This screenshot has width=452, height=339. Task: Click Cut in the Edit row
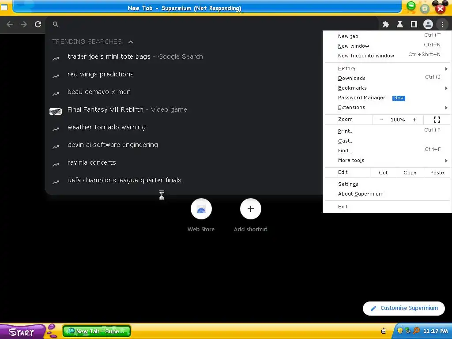pyautogui.click(x=383, y=173)
